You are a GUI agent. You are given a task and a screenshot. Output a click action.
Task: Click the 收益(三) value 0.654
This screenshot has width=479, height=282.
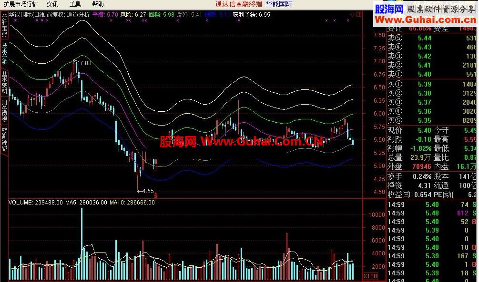click(x=423, y=194)
